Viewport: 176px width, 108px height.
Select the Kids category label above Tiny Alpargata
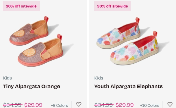click(8, 78)
